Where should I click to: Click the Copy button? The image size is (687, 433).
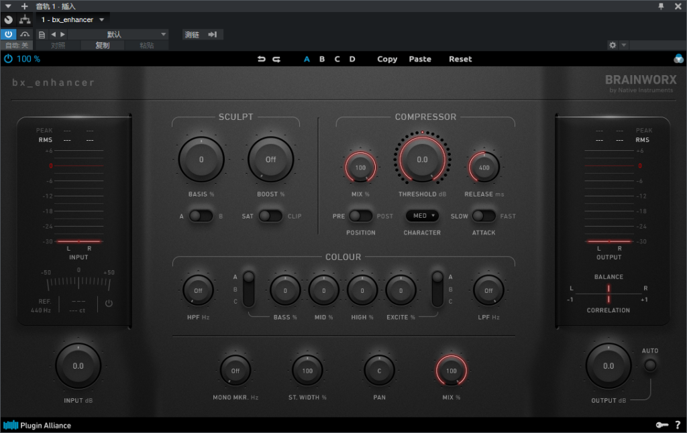[387, 59]
